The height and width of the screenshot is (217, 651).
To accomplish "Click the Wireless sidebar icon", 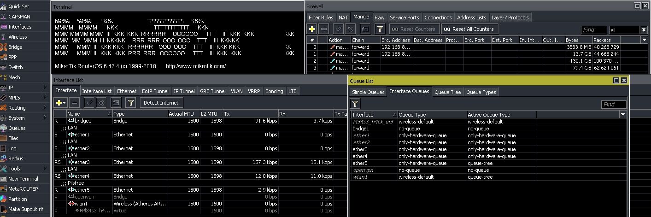I will tap(4, 37).
